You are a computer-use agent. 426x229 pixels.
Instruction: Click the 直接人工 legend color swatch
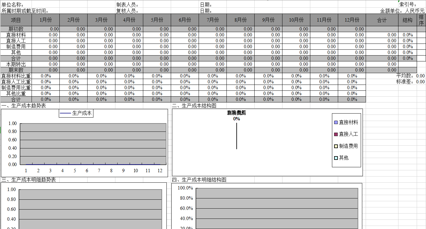tap(336, 134)
